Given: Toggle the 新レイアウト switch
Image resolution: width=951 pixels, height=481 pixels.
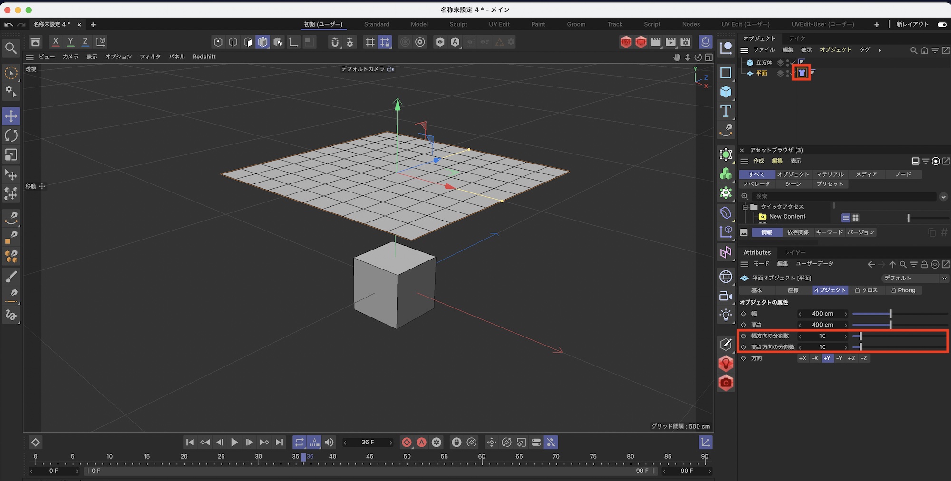Looking at the screenshot, I should point(941,24).
